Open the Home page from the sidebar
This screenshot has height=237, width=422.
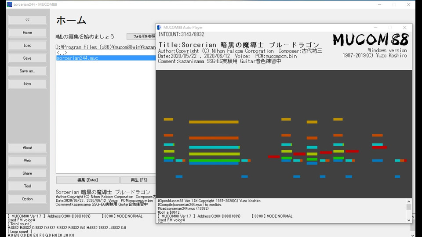[x=27, y=32]
